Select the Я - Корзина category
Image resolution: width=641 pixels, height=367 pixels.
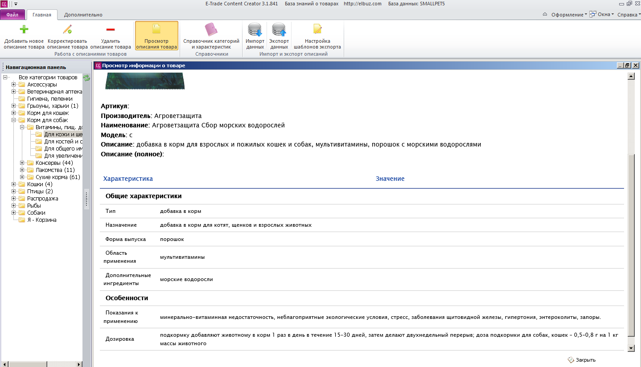point(41,220)
